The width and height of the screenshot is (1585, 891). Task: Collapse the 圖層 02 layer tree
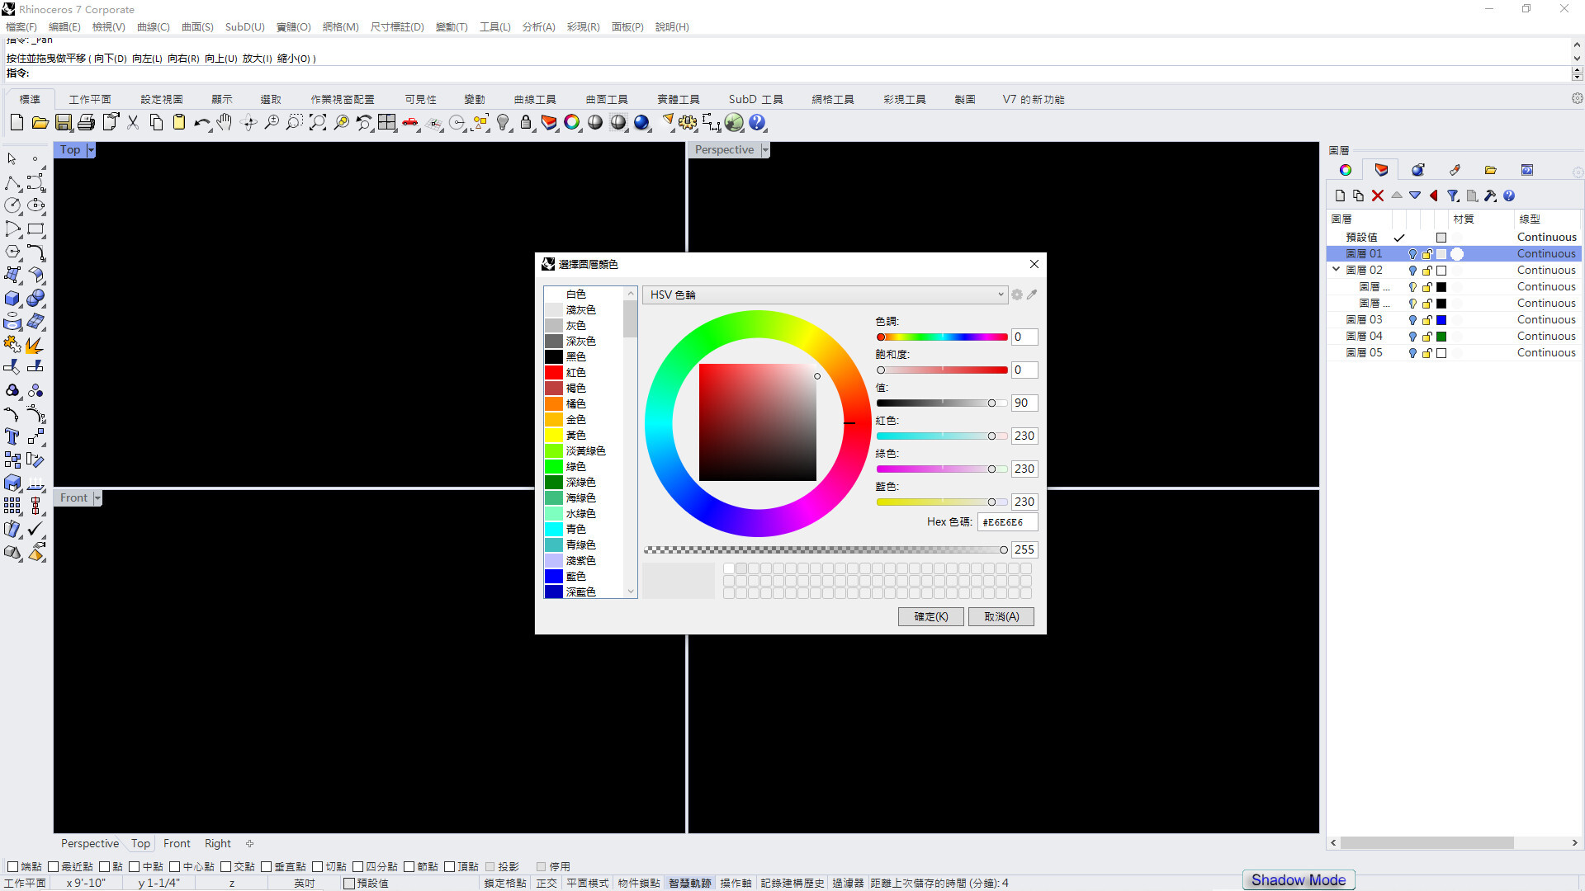1336,270
